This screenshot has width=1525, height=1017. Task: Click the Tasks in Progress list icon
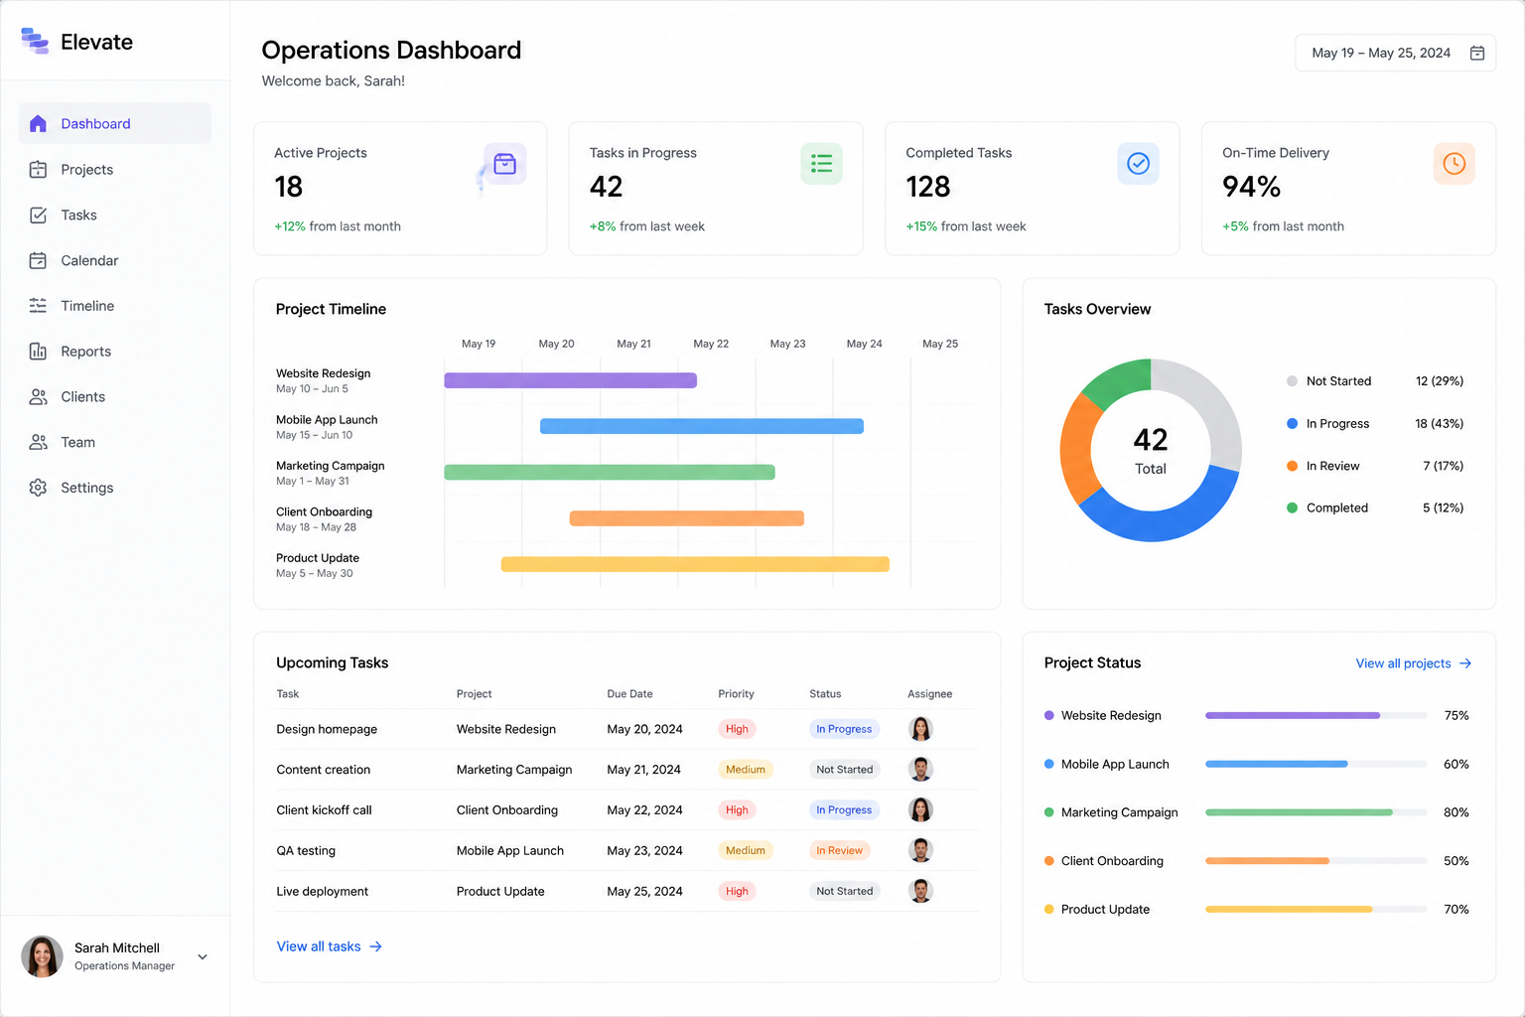[x=821, y=164]
